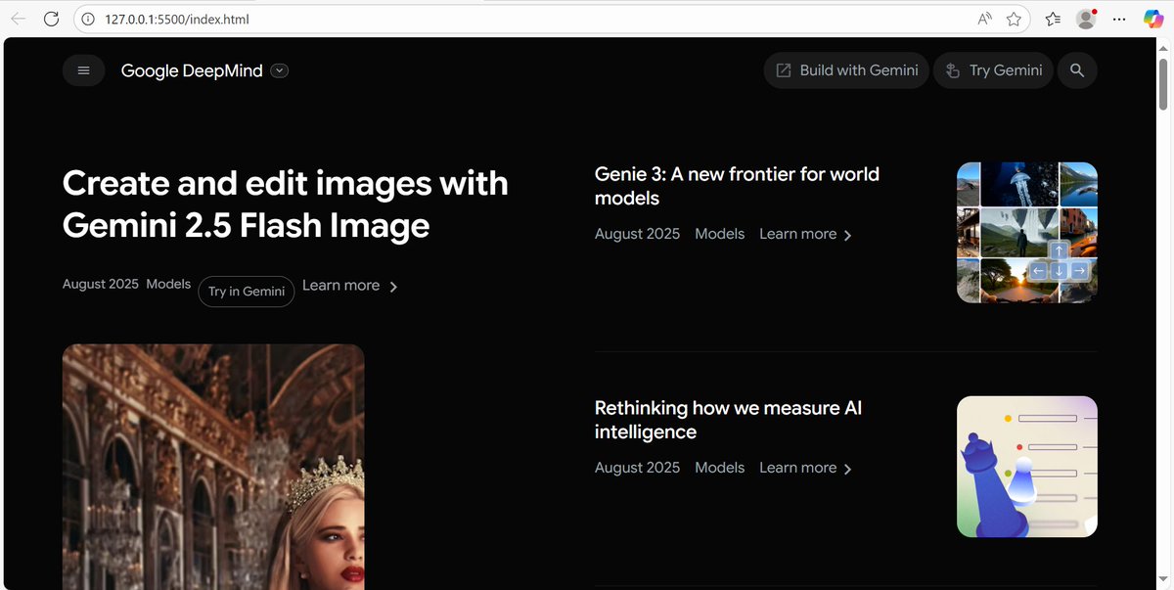Click August 2025 date under Gemini 2.5 Flash Image
The height and width of the screenshot is (590, 1174).
[101, 284]
